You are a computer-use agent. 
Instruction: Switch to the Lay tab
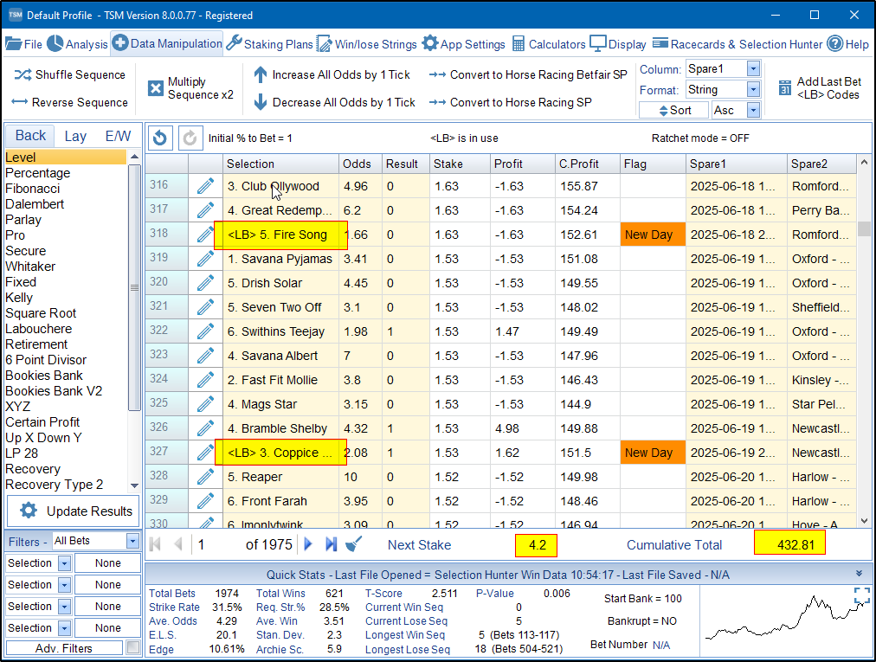(x=75, y=136)
